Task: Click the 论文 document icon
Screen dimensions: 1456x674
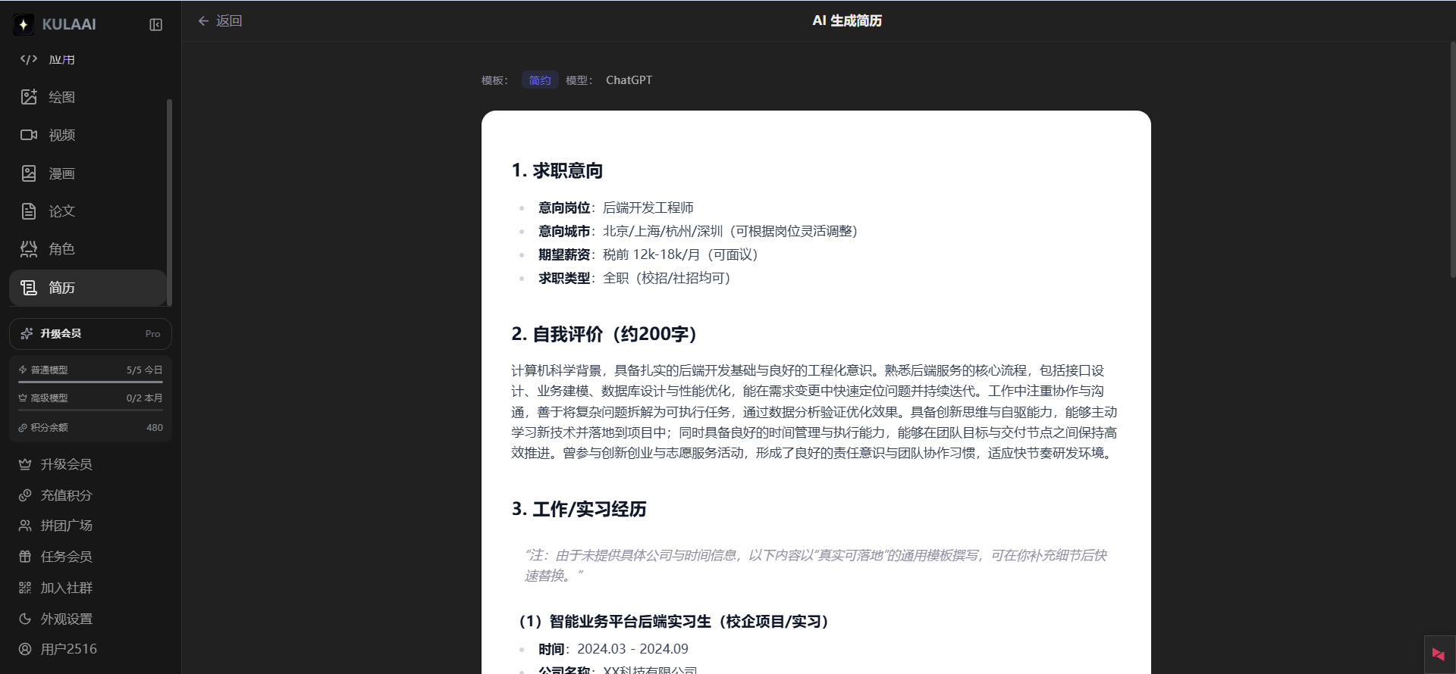Action: (29, 211)
